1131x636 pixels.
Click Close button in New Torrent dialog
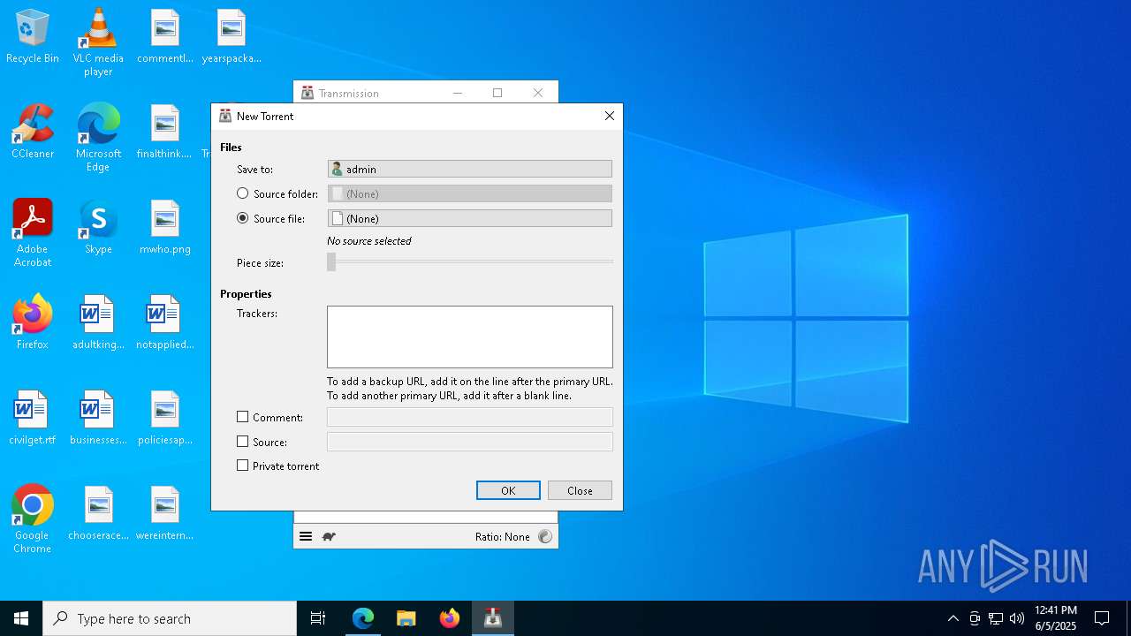(x=580, y=490)
